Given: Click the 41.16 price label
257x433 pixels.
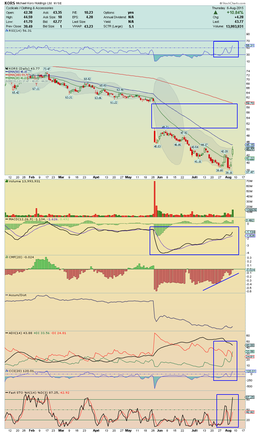Looking at the screenshot, I should (198, 161).
